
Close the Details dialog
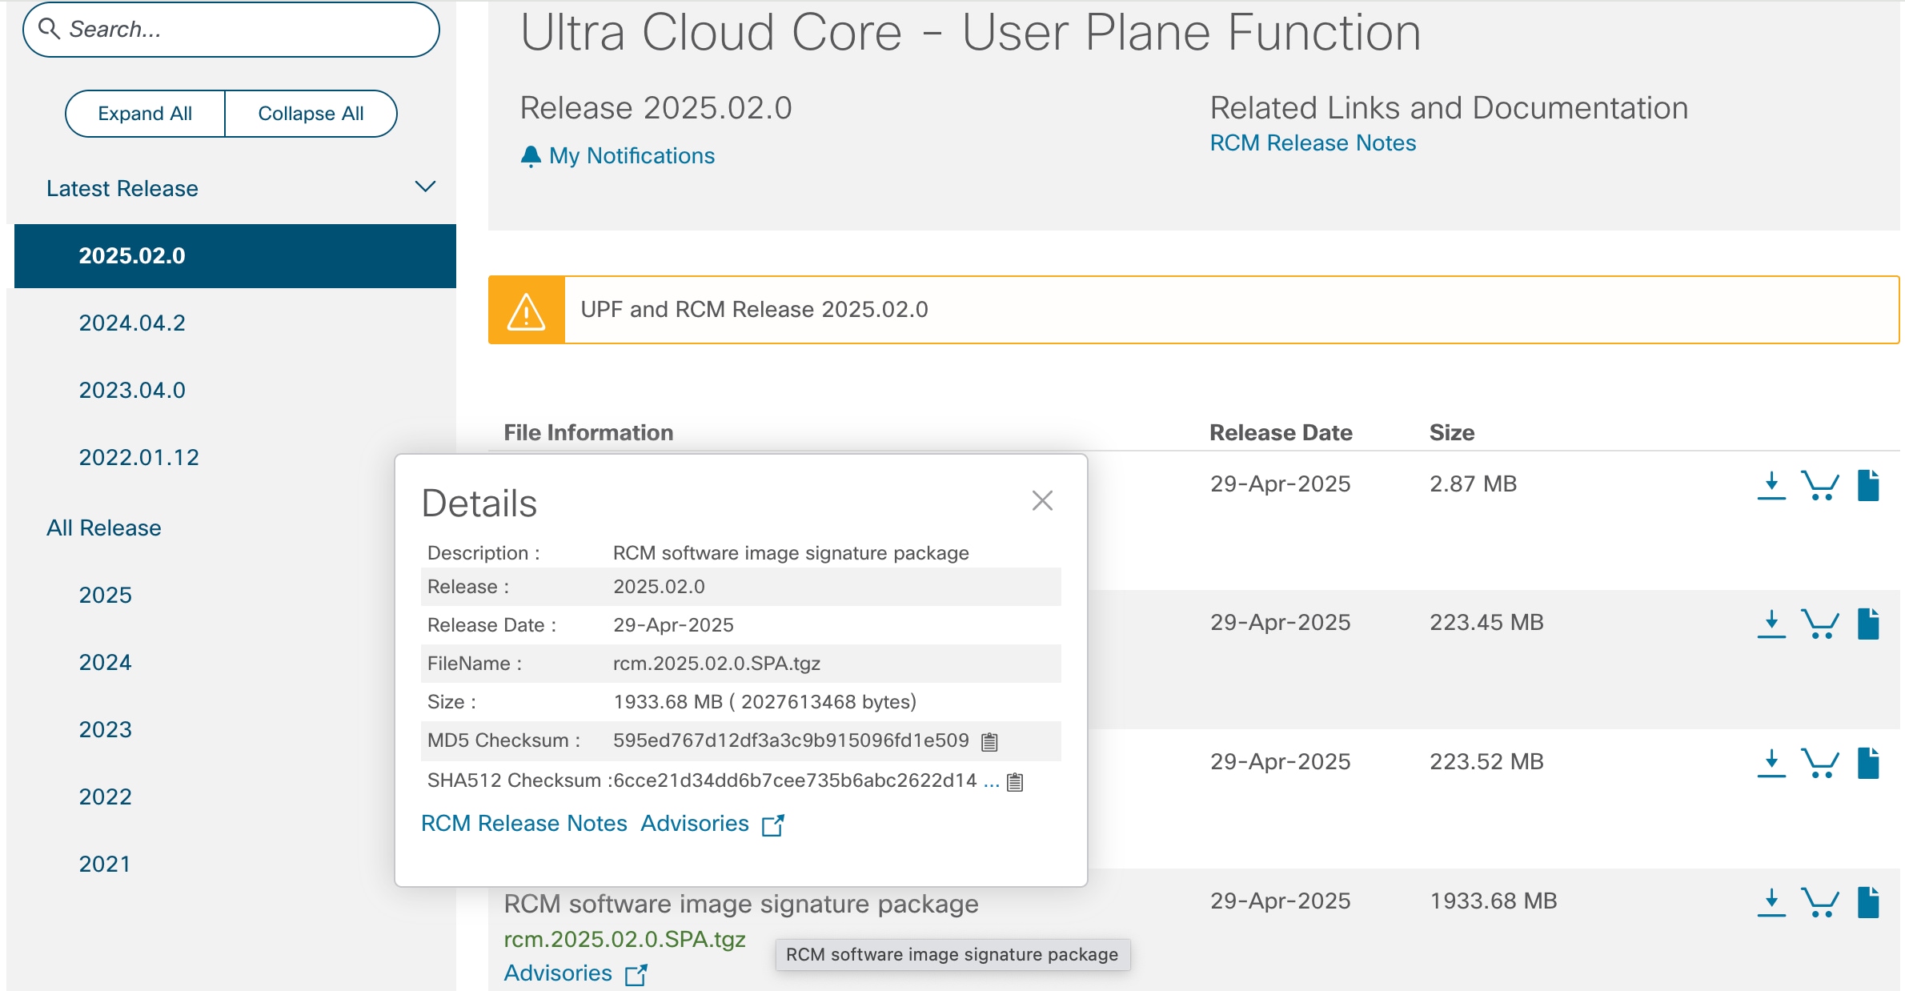(1041, 501)
